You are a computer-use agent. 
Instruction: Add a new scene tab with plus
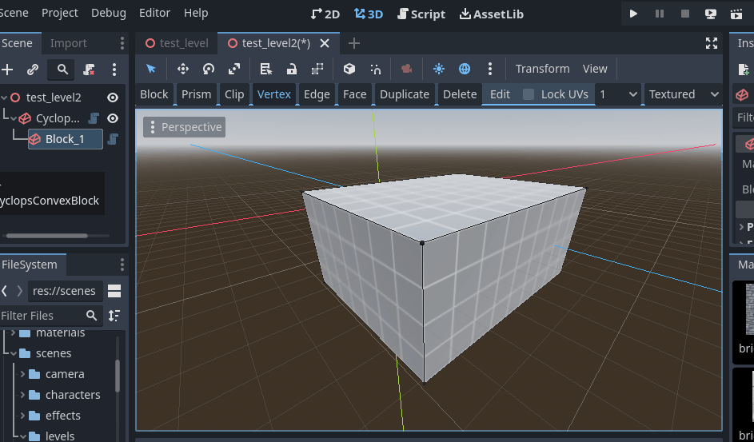click(x=354, y=43)
